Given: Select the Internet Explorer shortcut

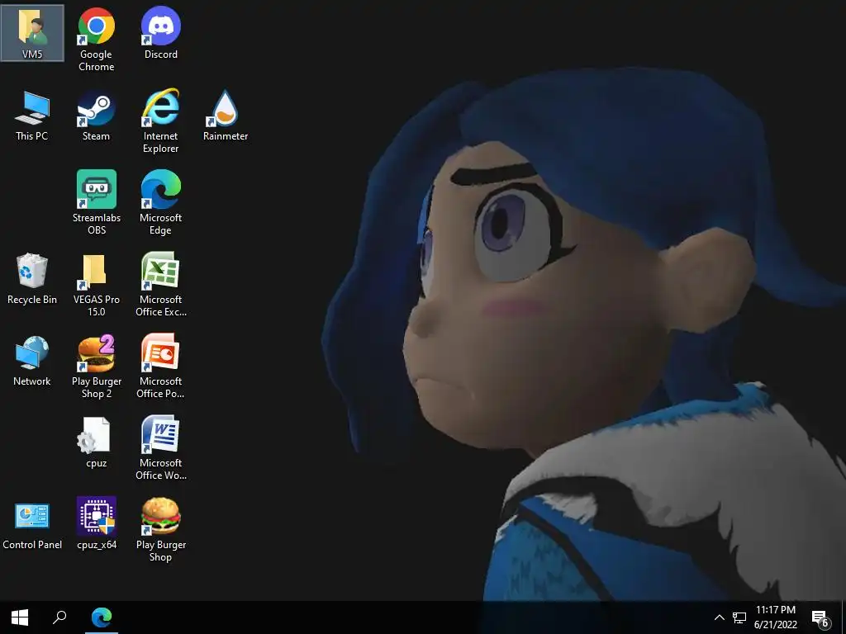Looking at the screenshot, I should click(x=161, y=121).
